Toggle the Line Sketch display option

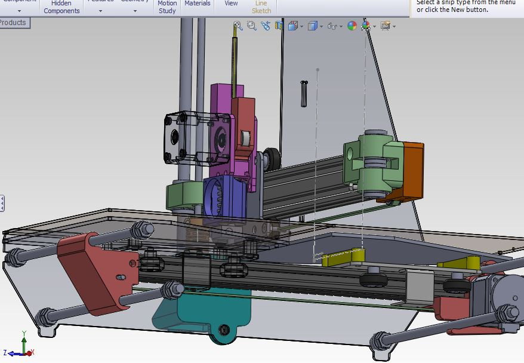coord(260,7)
